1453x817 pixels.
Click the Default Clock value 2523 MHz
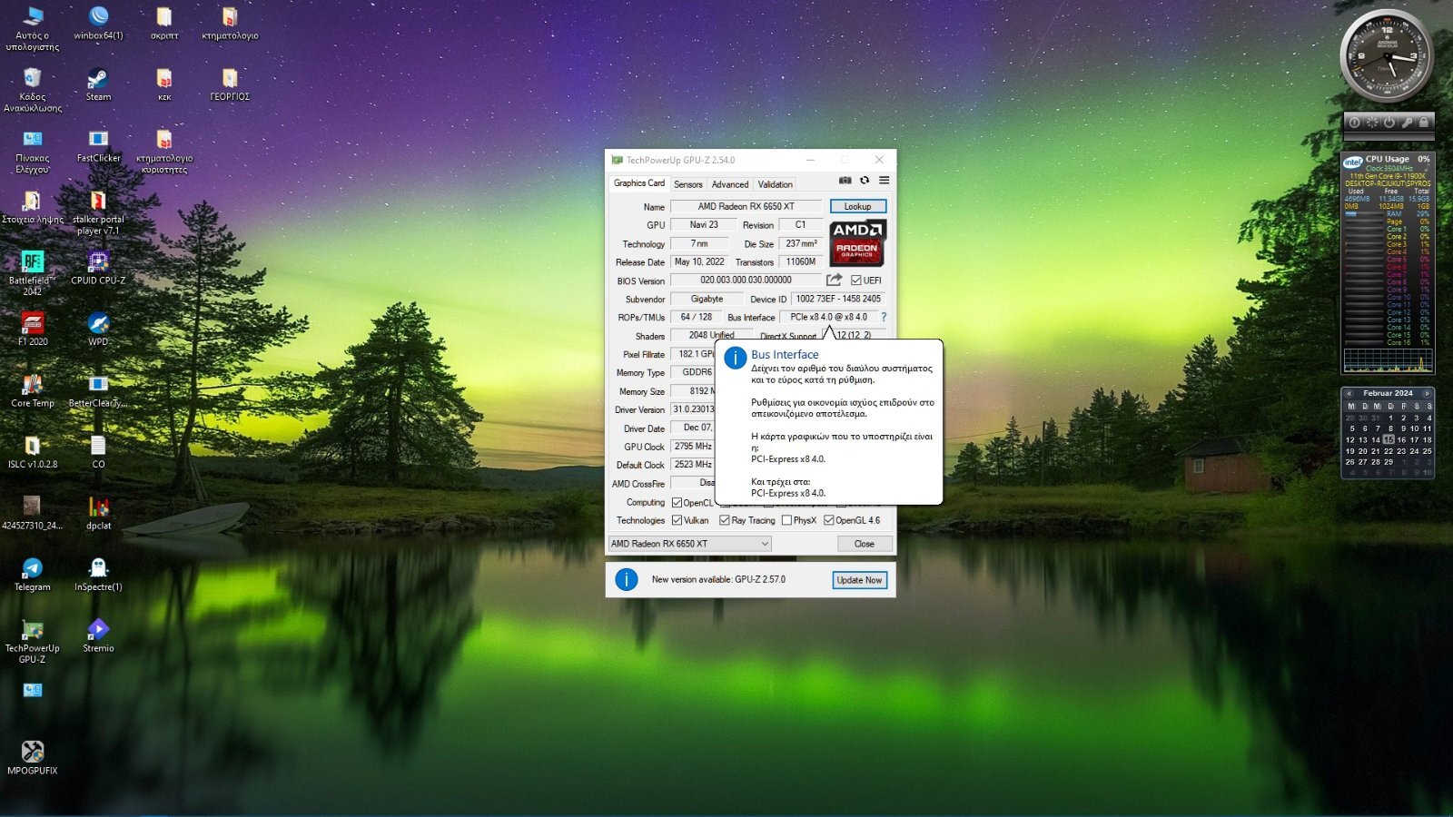pos(693,464)
